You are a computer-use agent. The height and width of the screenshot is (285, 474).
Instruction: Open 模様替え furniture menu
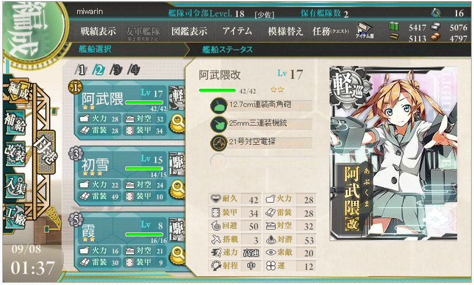pos(285,31)
